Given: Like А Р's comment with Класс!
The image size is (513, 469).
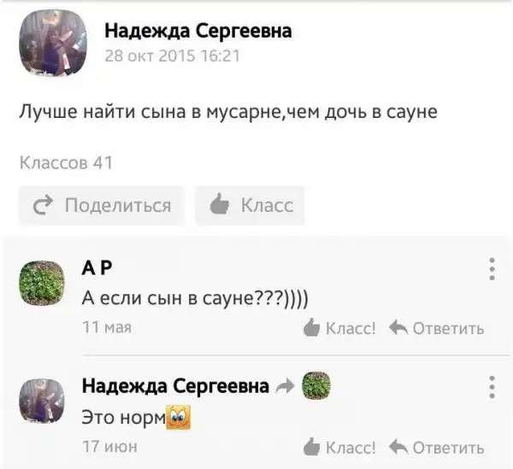Looking at the screenshot, I should [340, 328].
